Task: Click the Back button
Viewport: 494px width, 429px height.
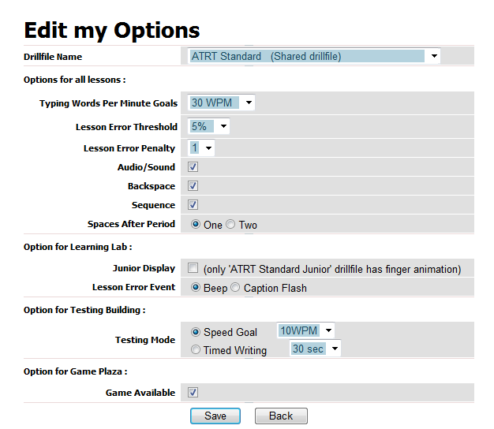Action: (281, 416)
